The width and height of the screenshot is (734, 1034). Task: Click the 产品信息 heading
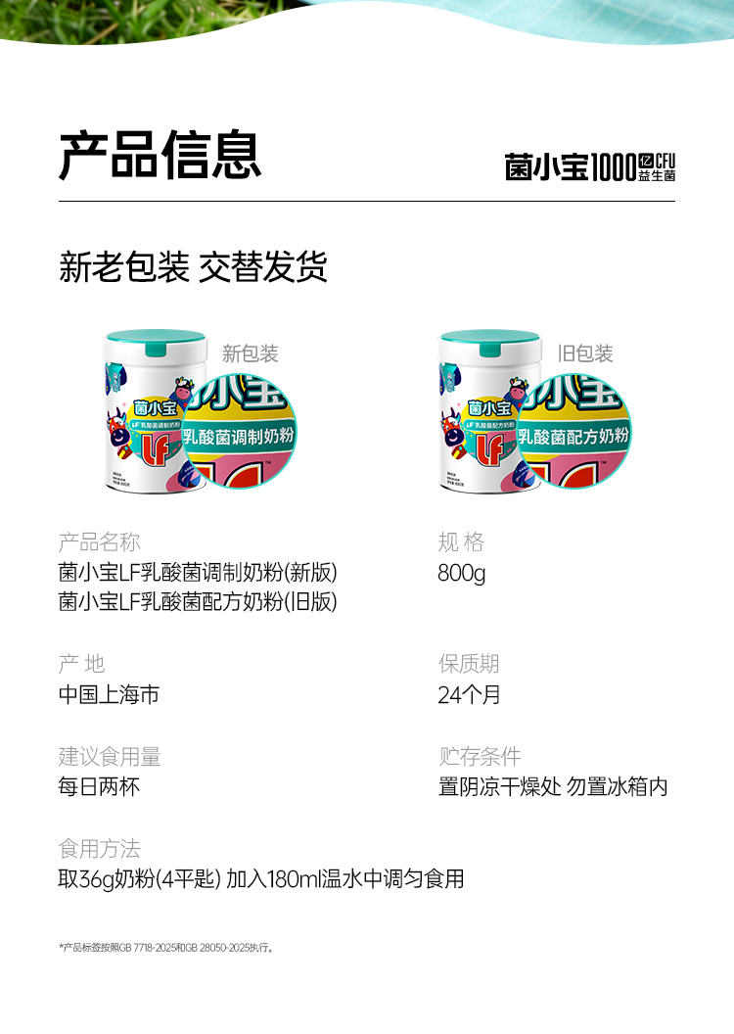pyautogui.click(x=161, y=156)
